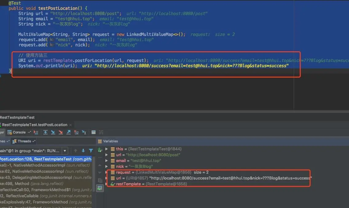The image size is (349, 208).
Task: Click the Trace Current Stream Chain icon
Action: click(x=101, y=133)
